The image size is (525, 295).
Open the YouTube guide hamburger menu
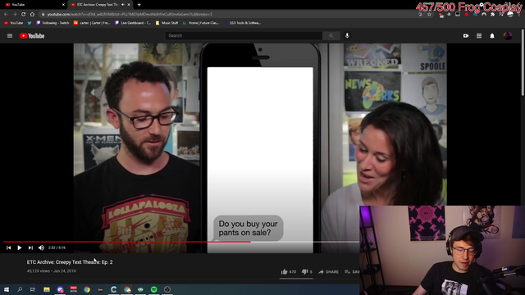[10, 36]
